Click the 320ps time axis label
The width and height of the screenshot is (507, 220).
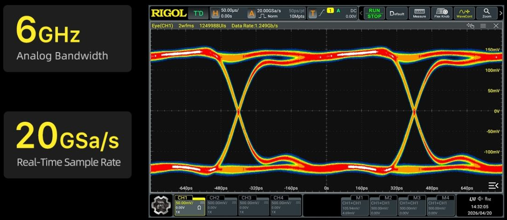(x=396, y=188)
